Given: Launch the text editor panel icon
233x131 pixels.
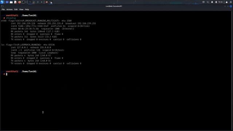Looking at the screenshot, I should pos(15,2).
